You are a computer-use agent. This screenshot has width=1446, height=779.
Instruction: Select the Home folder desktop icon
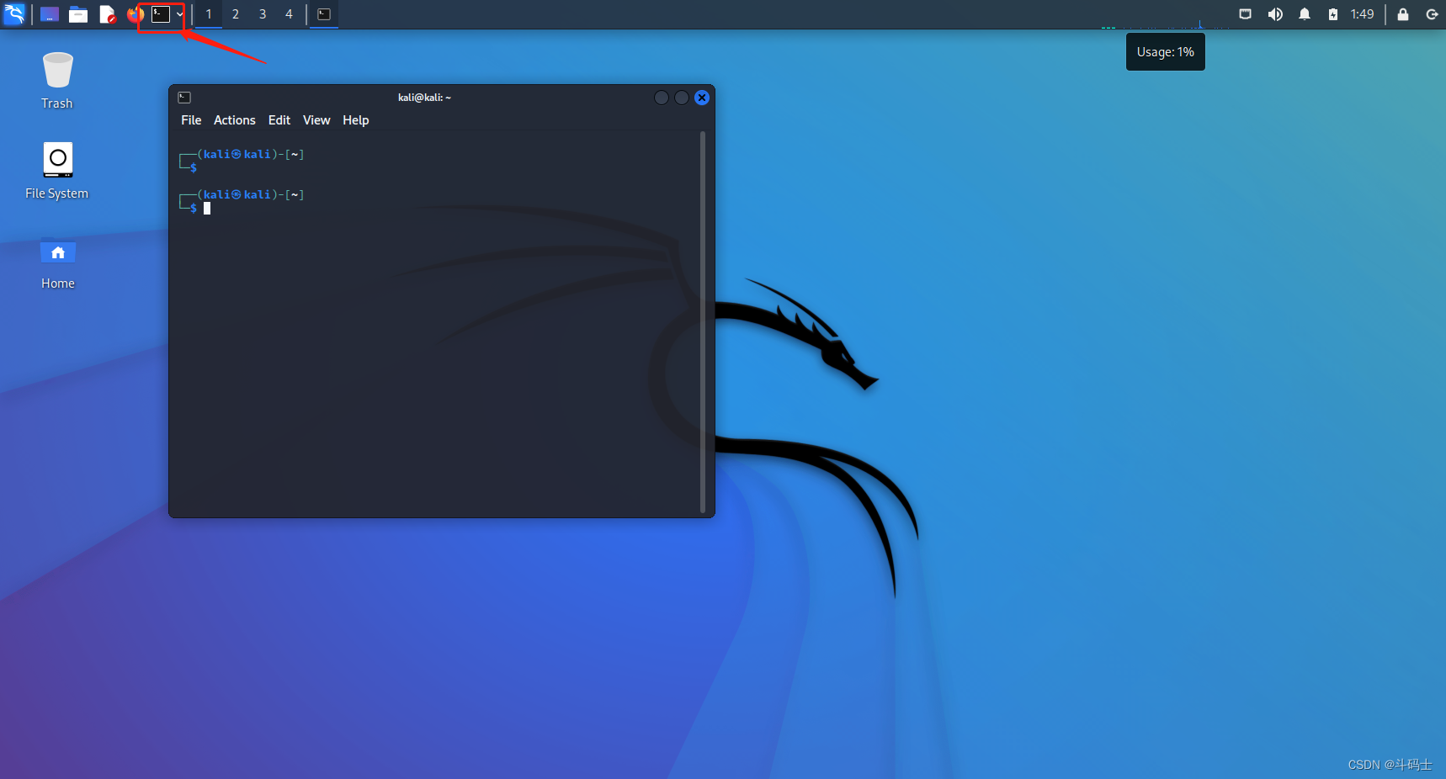(x=57, y=265)
